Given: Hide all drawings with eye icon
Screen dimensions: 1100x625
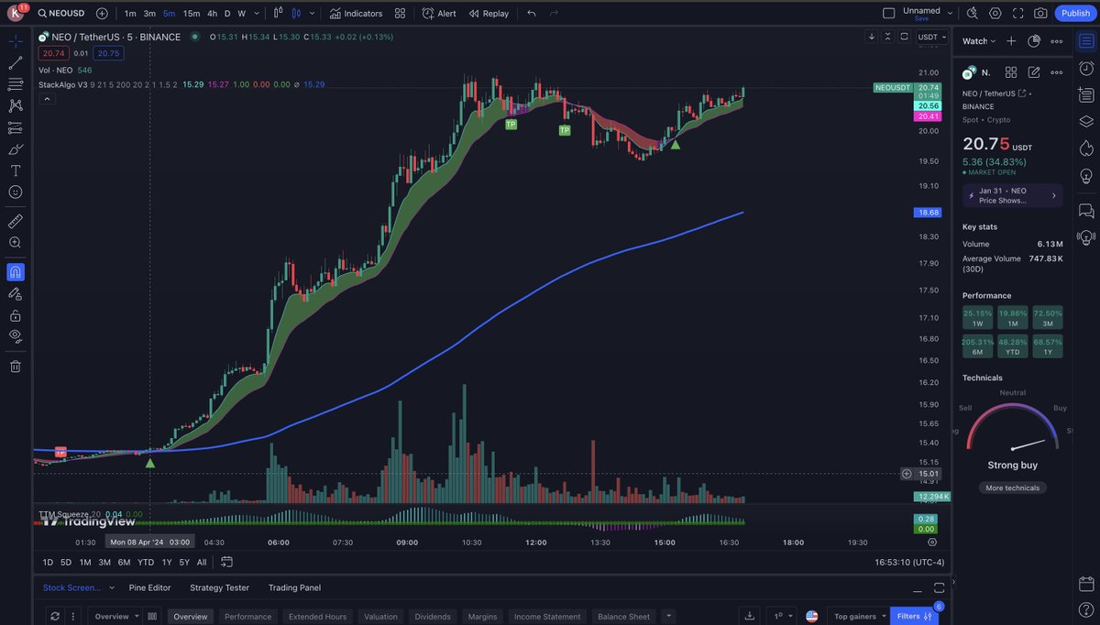Looking at the screenshot, I should click(16, 336).
